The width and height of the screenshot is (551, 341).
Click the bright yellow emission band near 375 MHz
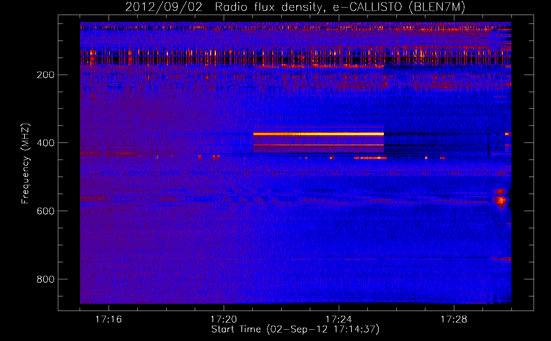point(318,134)
